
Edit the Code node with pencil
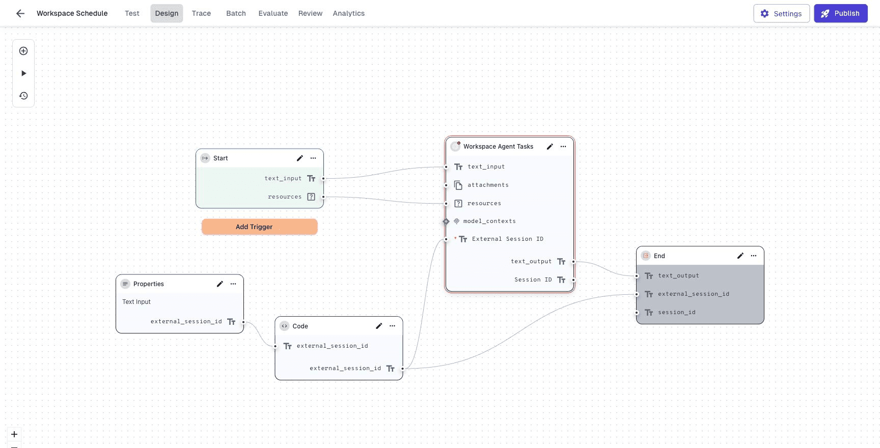coord(379,326)
